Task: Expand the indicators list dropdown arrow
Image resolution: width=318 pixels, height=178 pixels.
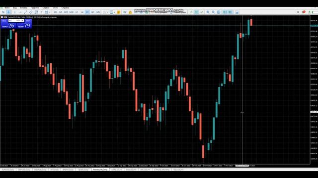Action: (108, 12)
